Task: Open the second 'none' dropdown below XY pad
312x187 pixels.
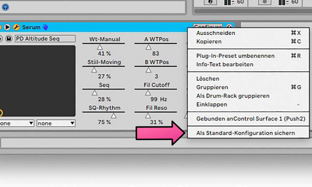Action: [56, 123]
